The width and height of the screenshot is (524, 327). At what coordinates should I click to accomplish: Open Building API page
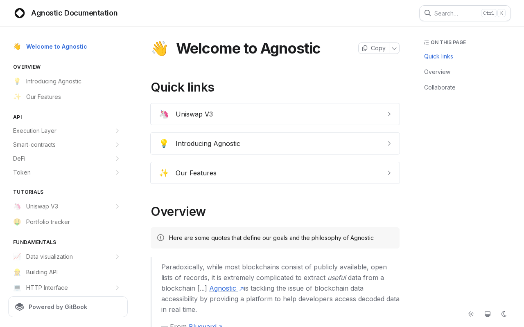point(42,272)
